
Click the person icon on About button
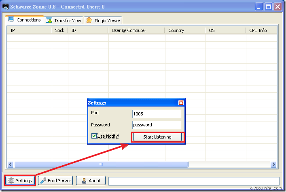(84, 181)
